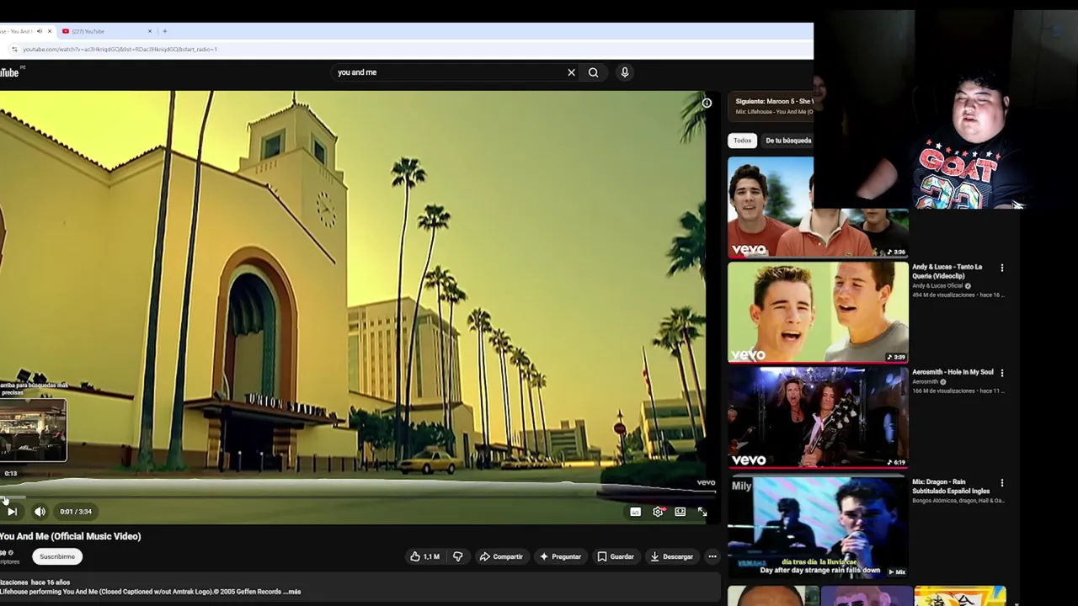1078x606 pixels.
Task: Open the Andy & Lucas video thumbnail
Action: click(x=818, y=312)
